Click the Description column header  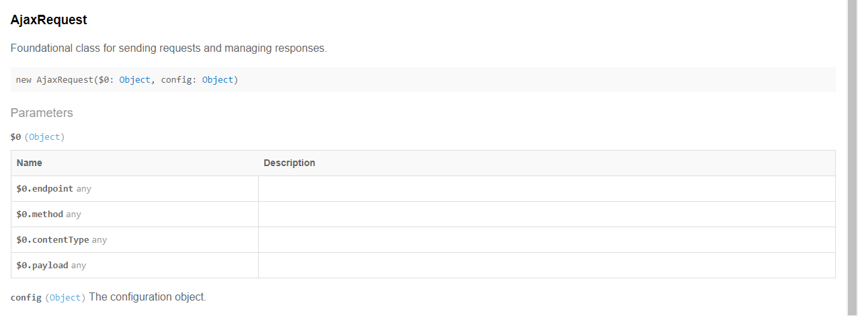[289, 163]
